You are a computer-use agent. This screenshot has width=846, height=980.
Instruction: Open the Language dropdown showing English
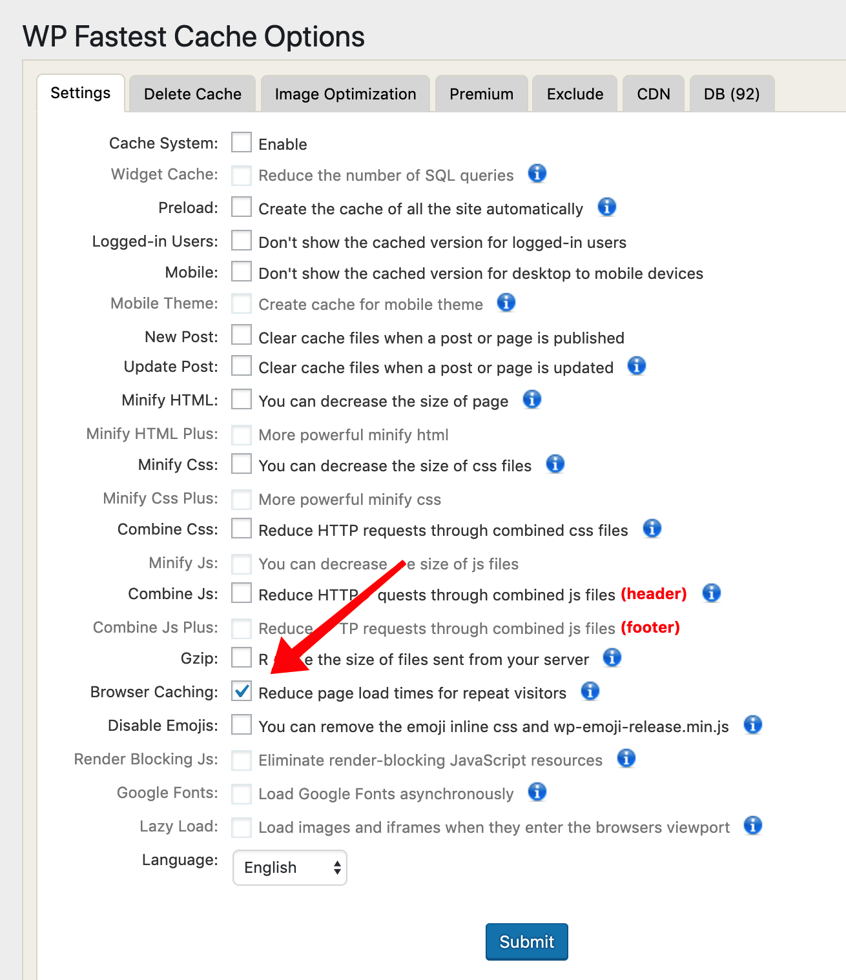(290, 867)
